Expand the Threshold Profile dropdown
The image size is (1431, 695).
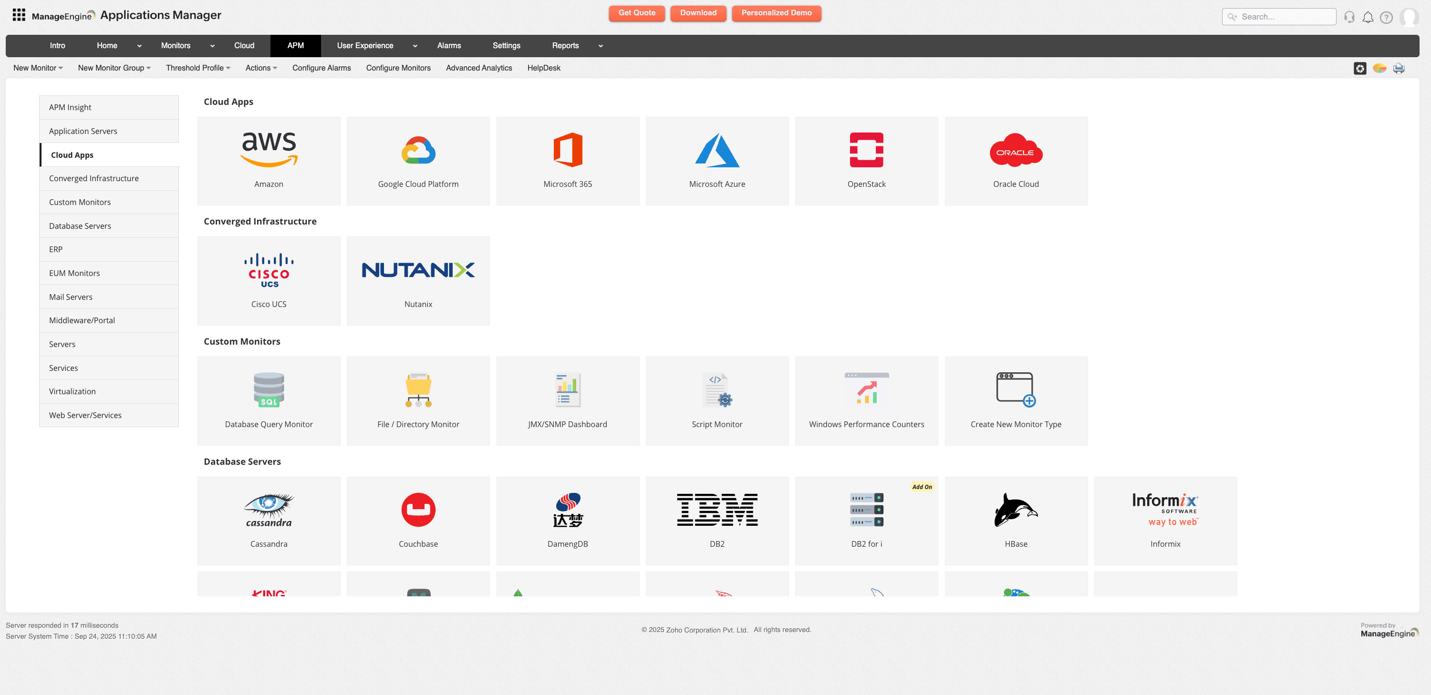click(x=198, y=68)
